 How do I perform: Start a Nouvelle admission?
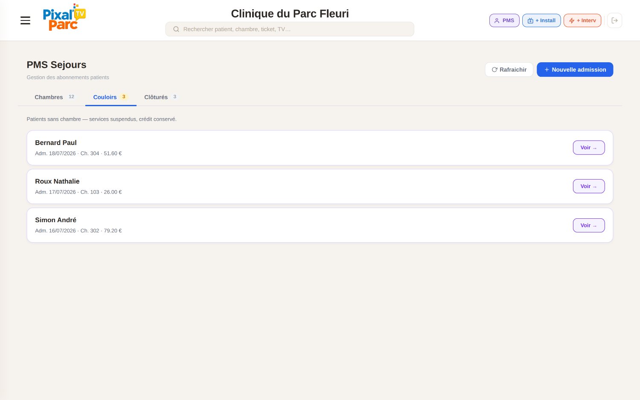(x=575, y=70)
